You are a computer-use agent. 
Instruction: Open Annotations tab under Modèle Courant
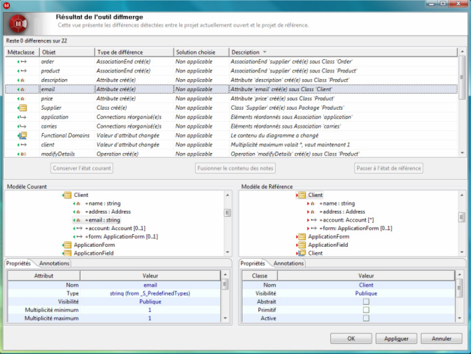tap(55, 264)
